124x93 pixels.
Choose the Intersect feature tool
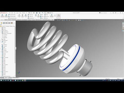47,17
